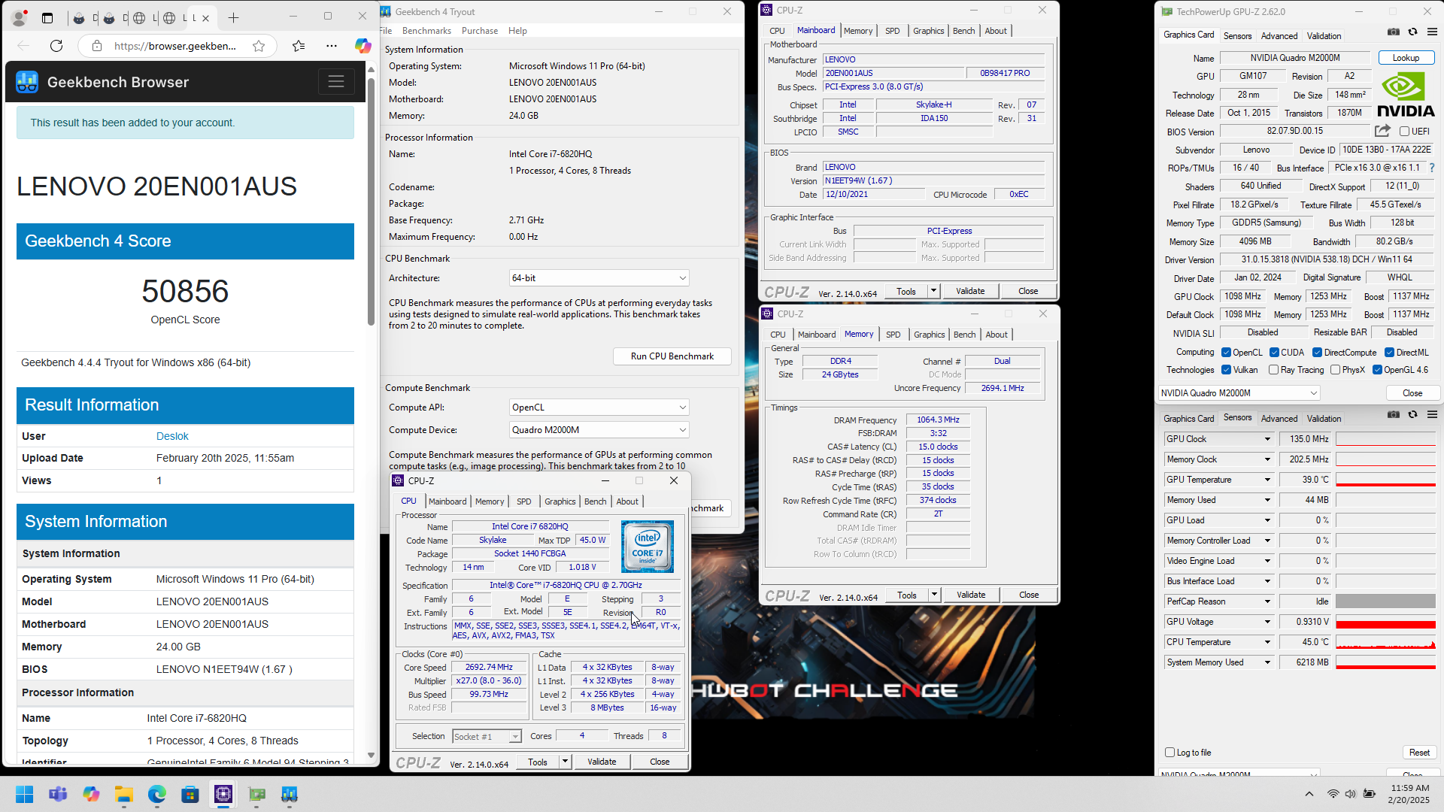Image resolution: width=1444 pixels, height=812 pixels.
Task: Click the Copilot icon in Edge
Action: 363,46
